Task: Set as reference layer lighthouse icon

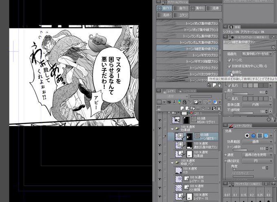Action: pos(174,102)
